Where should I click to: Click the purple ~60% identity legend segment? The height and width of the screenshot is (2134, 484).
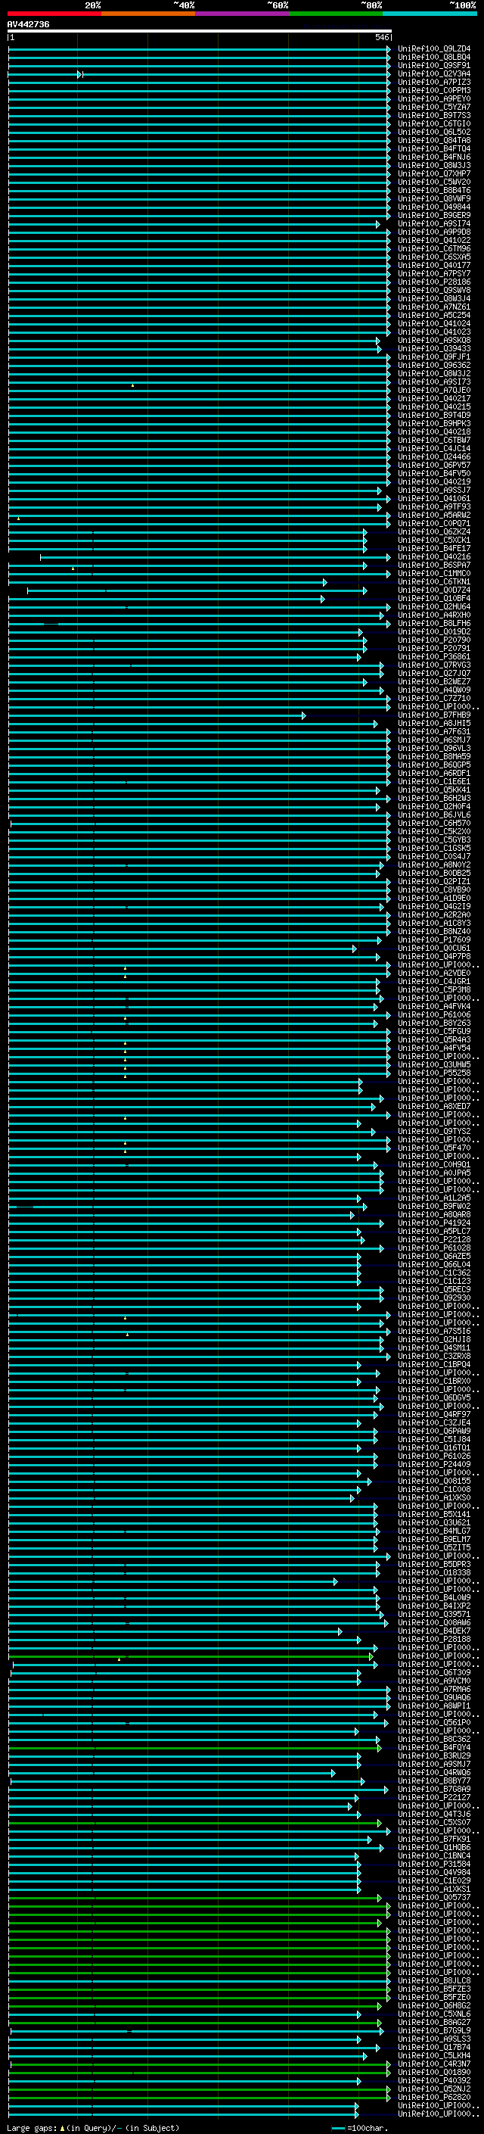click(243, 14)
